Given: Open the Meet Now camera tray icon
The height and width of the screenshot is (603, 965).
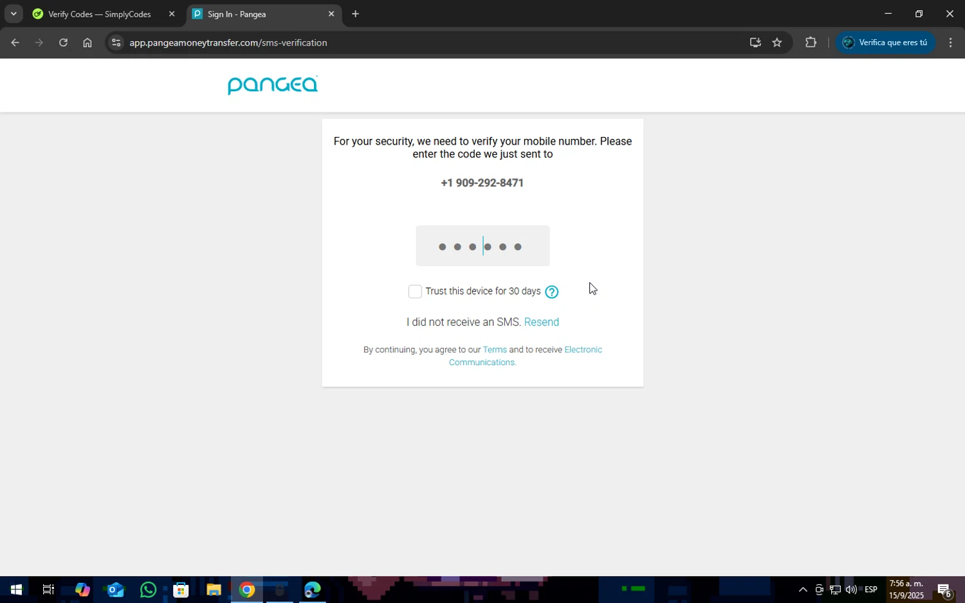Looking at the screenshot, I should [x=819, y=589].
